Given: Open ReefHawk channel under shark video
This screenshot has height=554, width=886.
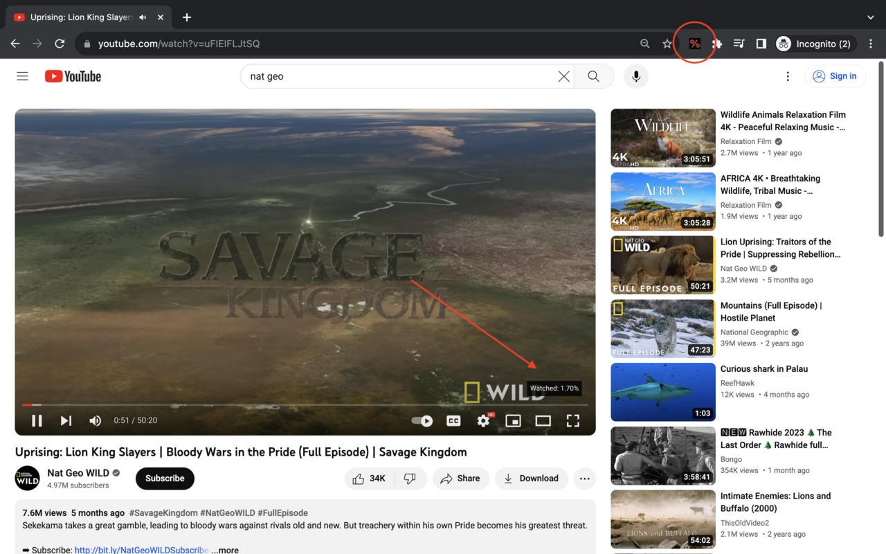Looking at the screenshot, I should (x=737, y=383).
